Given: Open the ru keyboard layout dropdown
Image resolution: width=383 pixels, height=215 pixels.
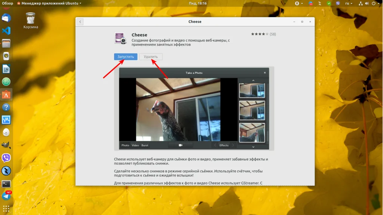Looking at the screenshot, I should [x=349, y=3].
